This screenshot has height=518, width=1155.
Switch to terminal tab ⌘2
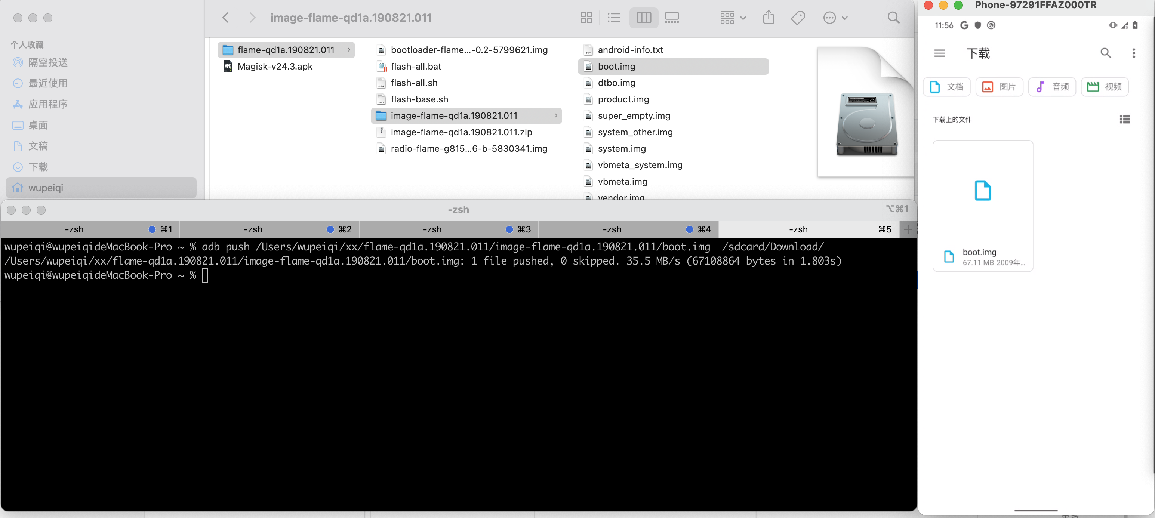269,229
